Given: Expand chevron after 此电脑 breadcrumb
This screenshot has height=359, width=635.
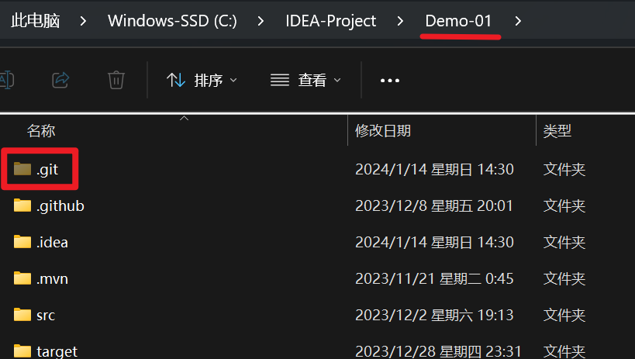Looking at the screenshot, I should coord(83,21).
